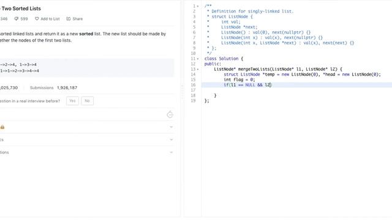Collapse the comment block fold arrow at line 1
This screenshot has height=220, width=392.
click(x=198, y=6)
